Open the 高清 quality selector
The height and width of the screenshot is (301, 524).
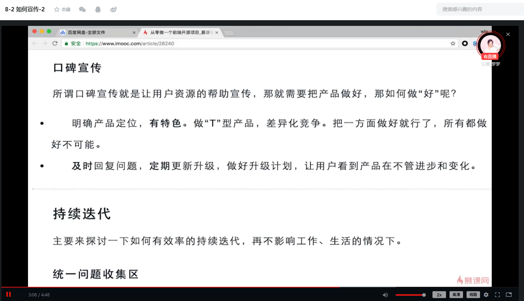(x=456, y=295)
